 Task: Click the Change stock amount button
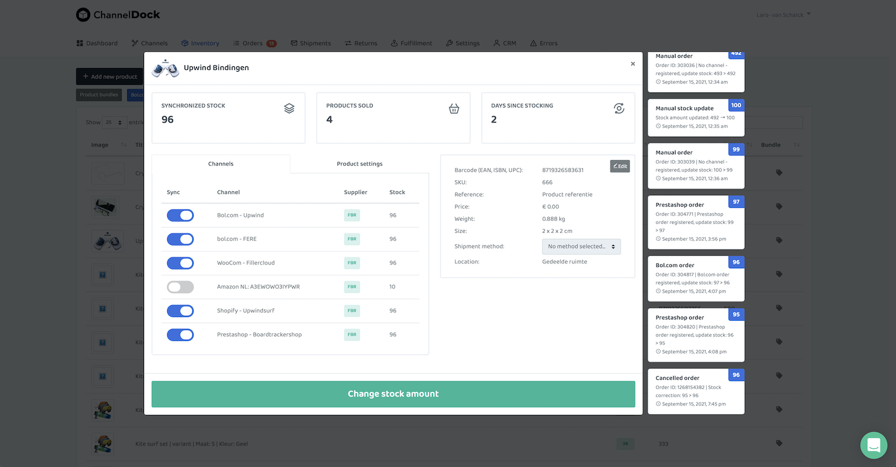393,394
